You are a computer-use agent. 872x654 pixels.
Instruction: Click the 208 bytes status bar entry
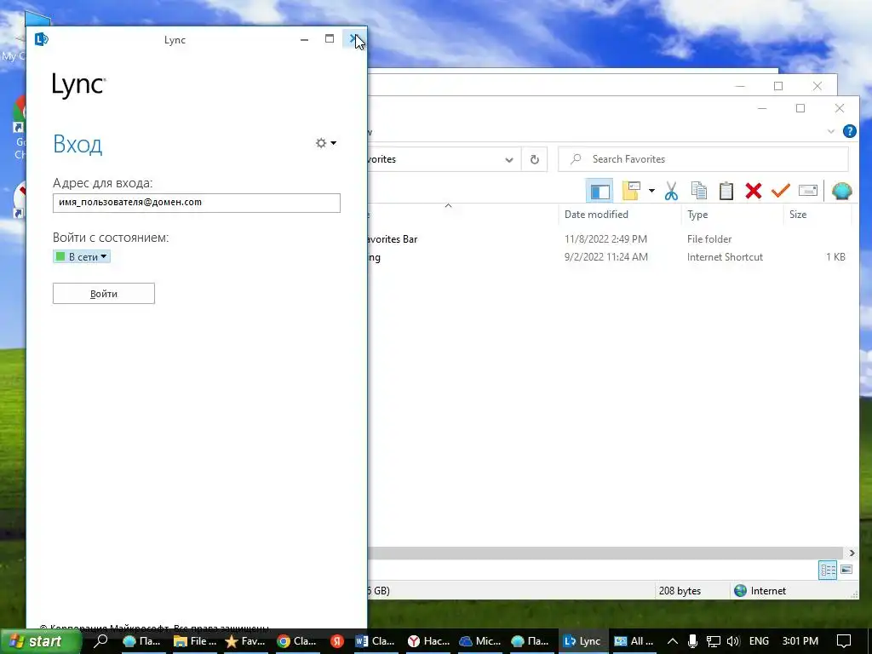(680, 591)
